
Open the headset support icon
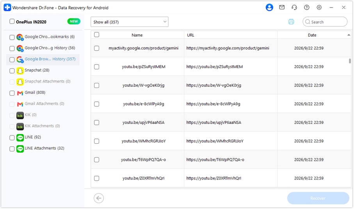[294, 7]
